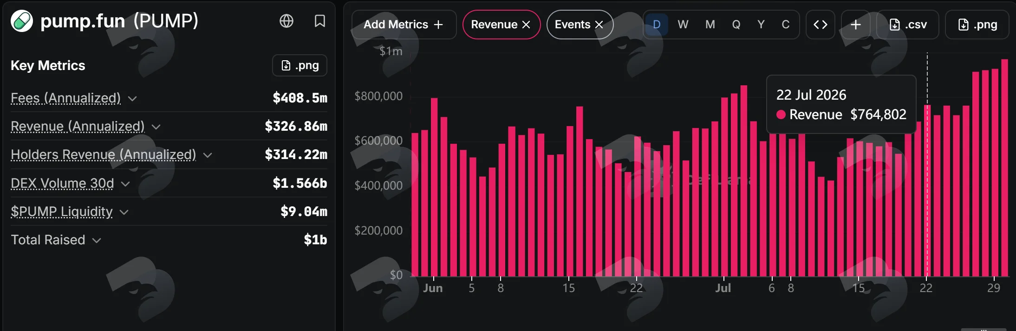Bookmark pump.fun with the bookmark icon
Screen dimensions: 1016x331
click(320, 21)
